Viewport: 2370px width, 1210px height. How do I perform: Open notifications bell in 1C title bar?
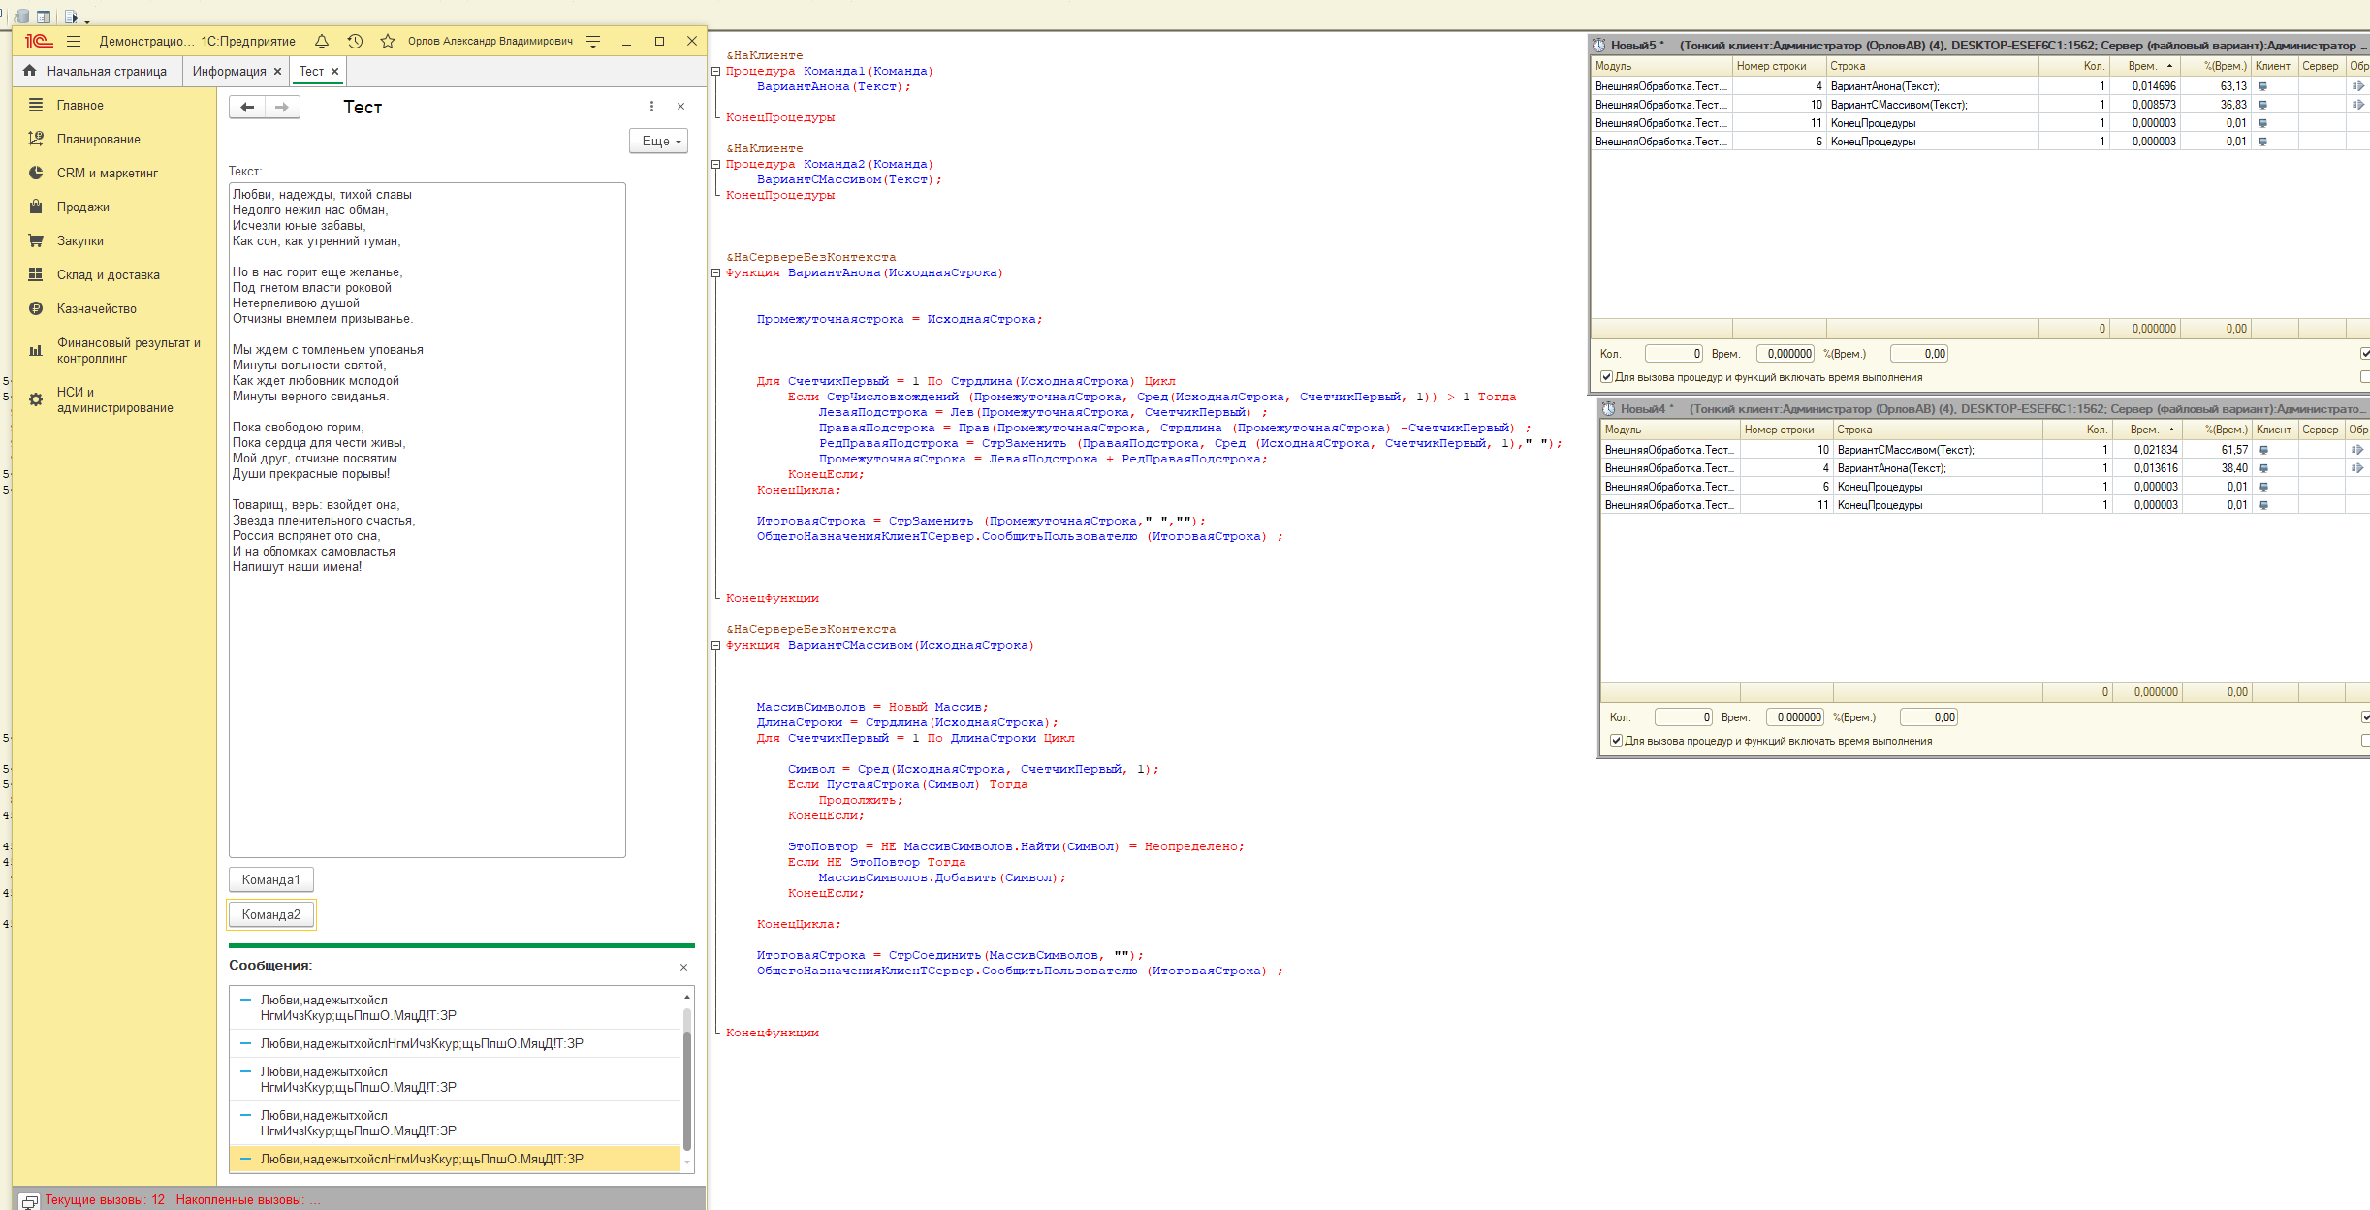(x=322, y=41)
